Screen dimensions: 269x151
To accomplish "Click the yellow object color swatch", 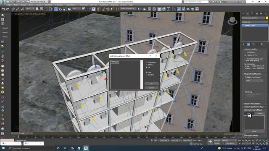I will [267, 18].
